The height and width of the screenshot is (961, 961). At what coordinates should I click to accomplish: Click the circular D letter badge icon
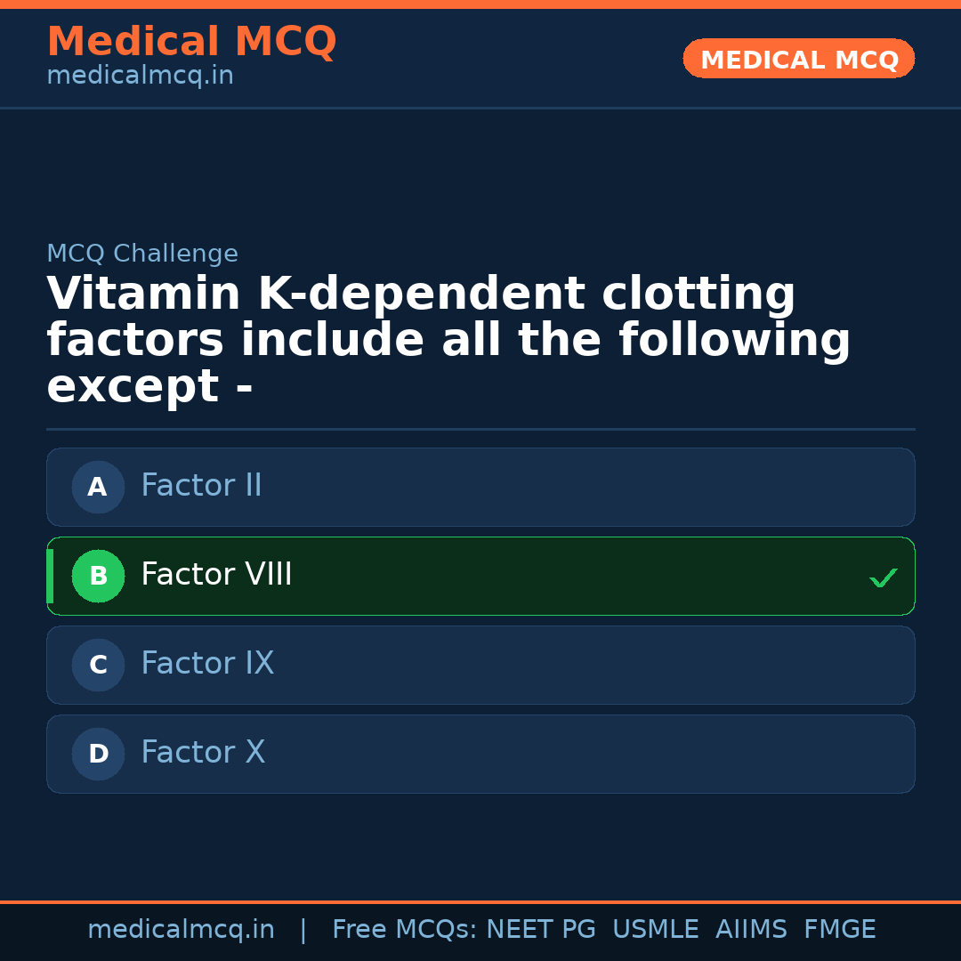(98, 754)
